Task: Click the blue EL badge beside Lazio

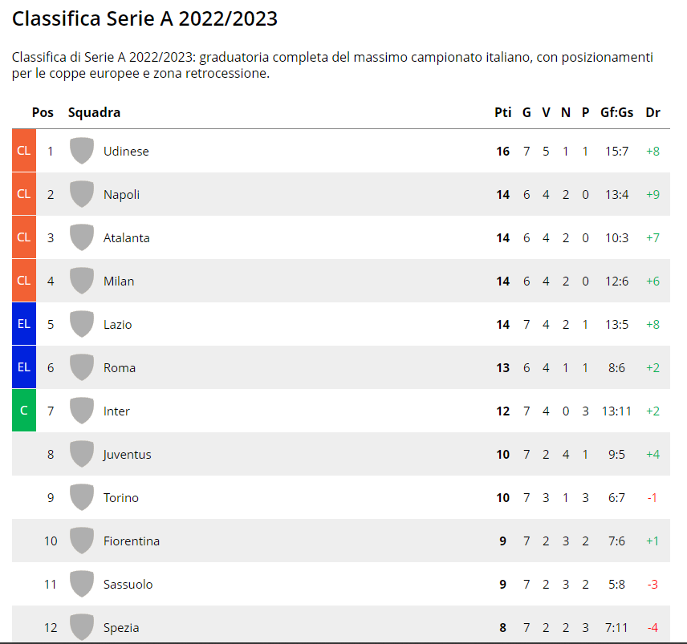Action: coord(23,324)
